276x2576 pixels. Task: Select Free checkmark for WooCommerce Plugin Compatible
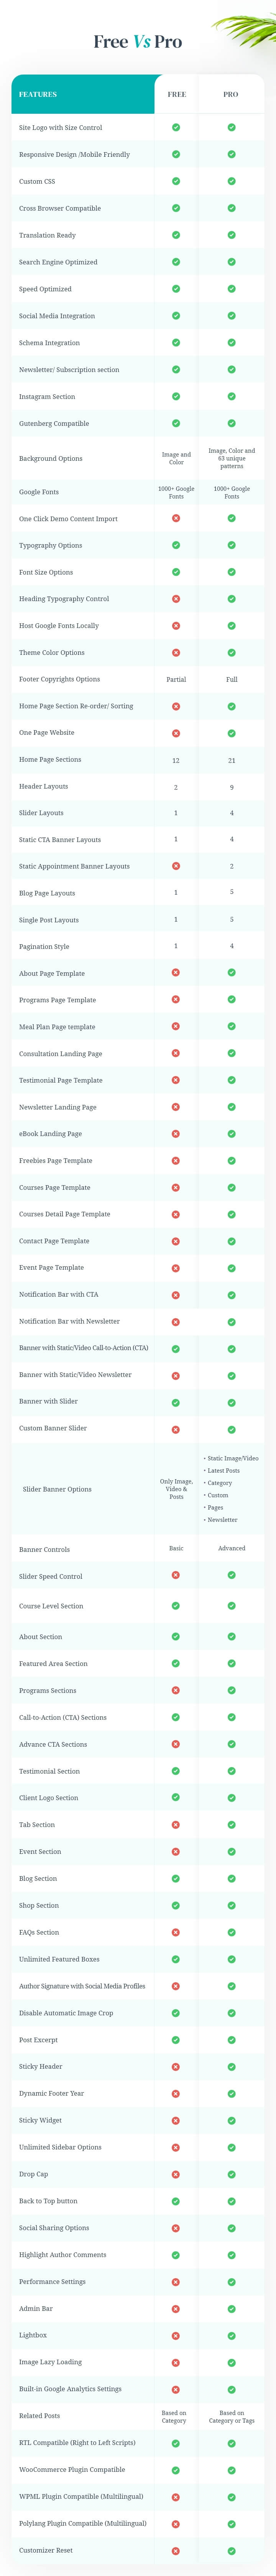tap(176, 2470)
